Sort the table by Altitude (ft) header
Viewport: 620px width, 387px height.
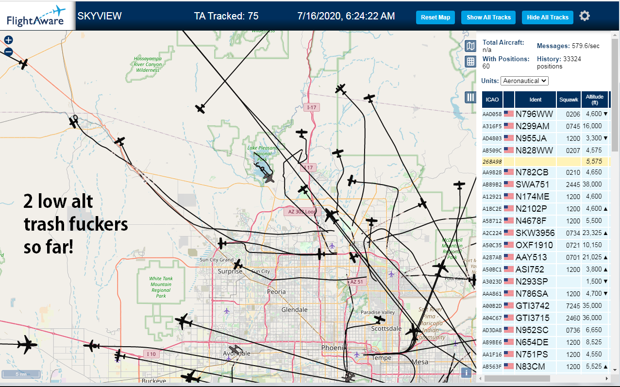click(594, 100)
